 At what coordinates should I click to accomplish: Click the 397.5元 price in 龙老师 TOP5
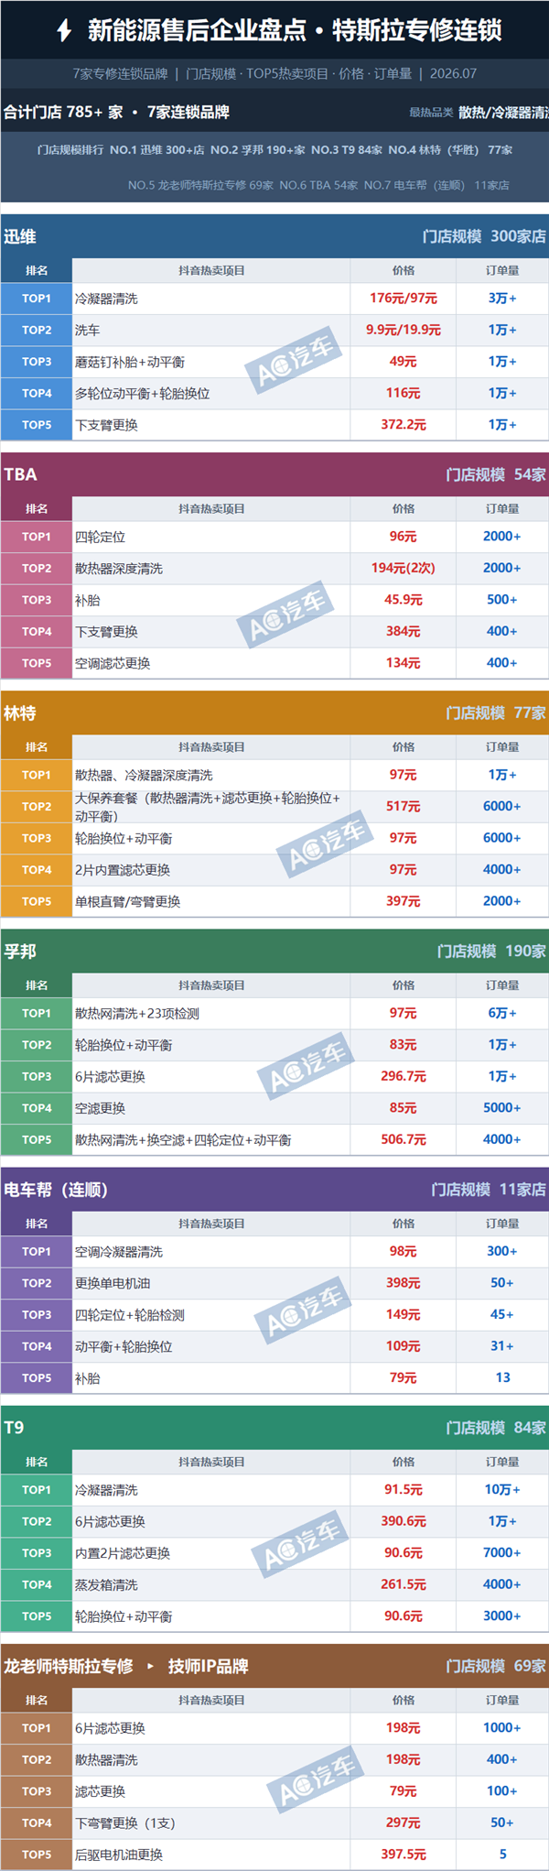tap(404, 1854)
